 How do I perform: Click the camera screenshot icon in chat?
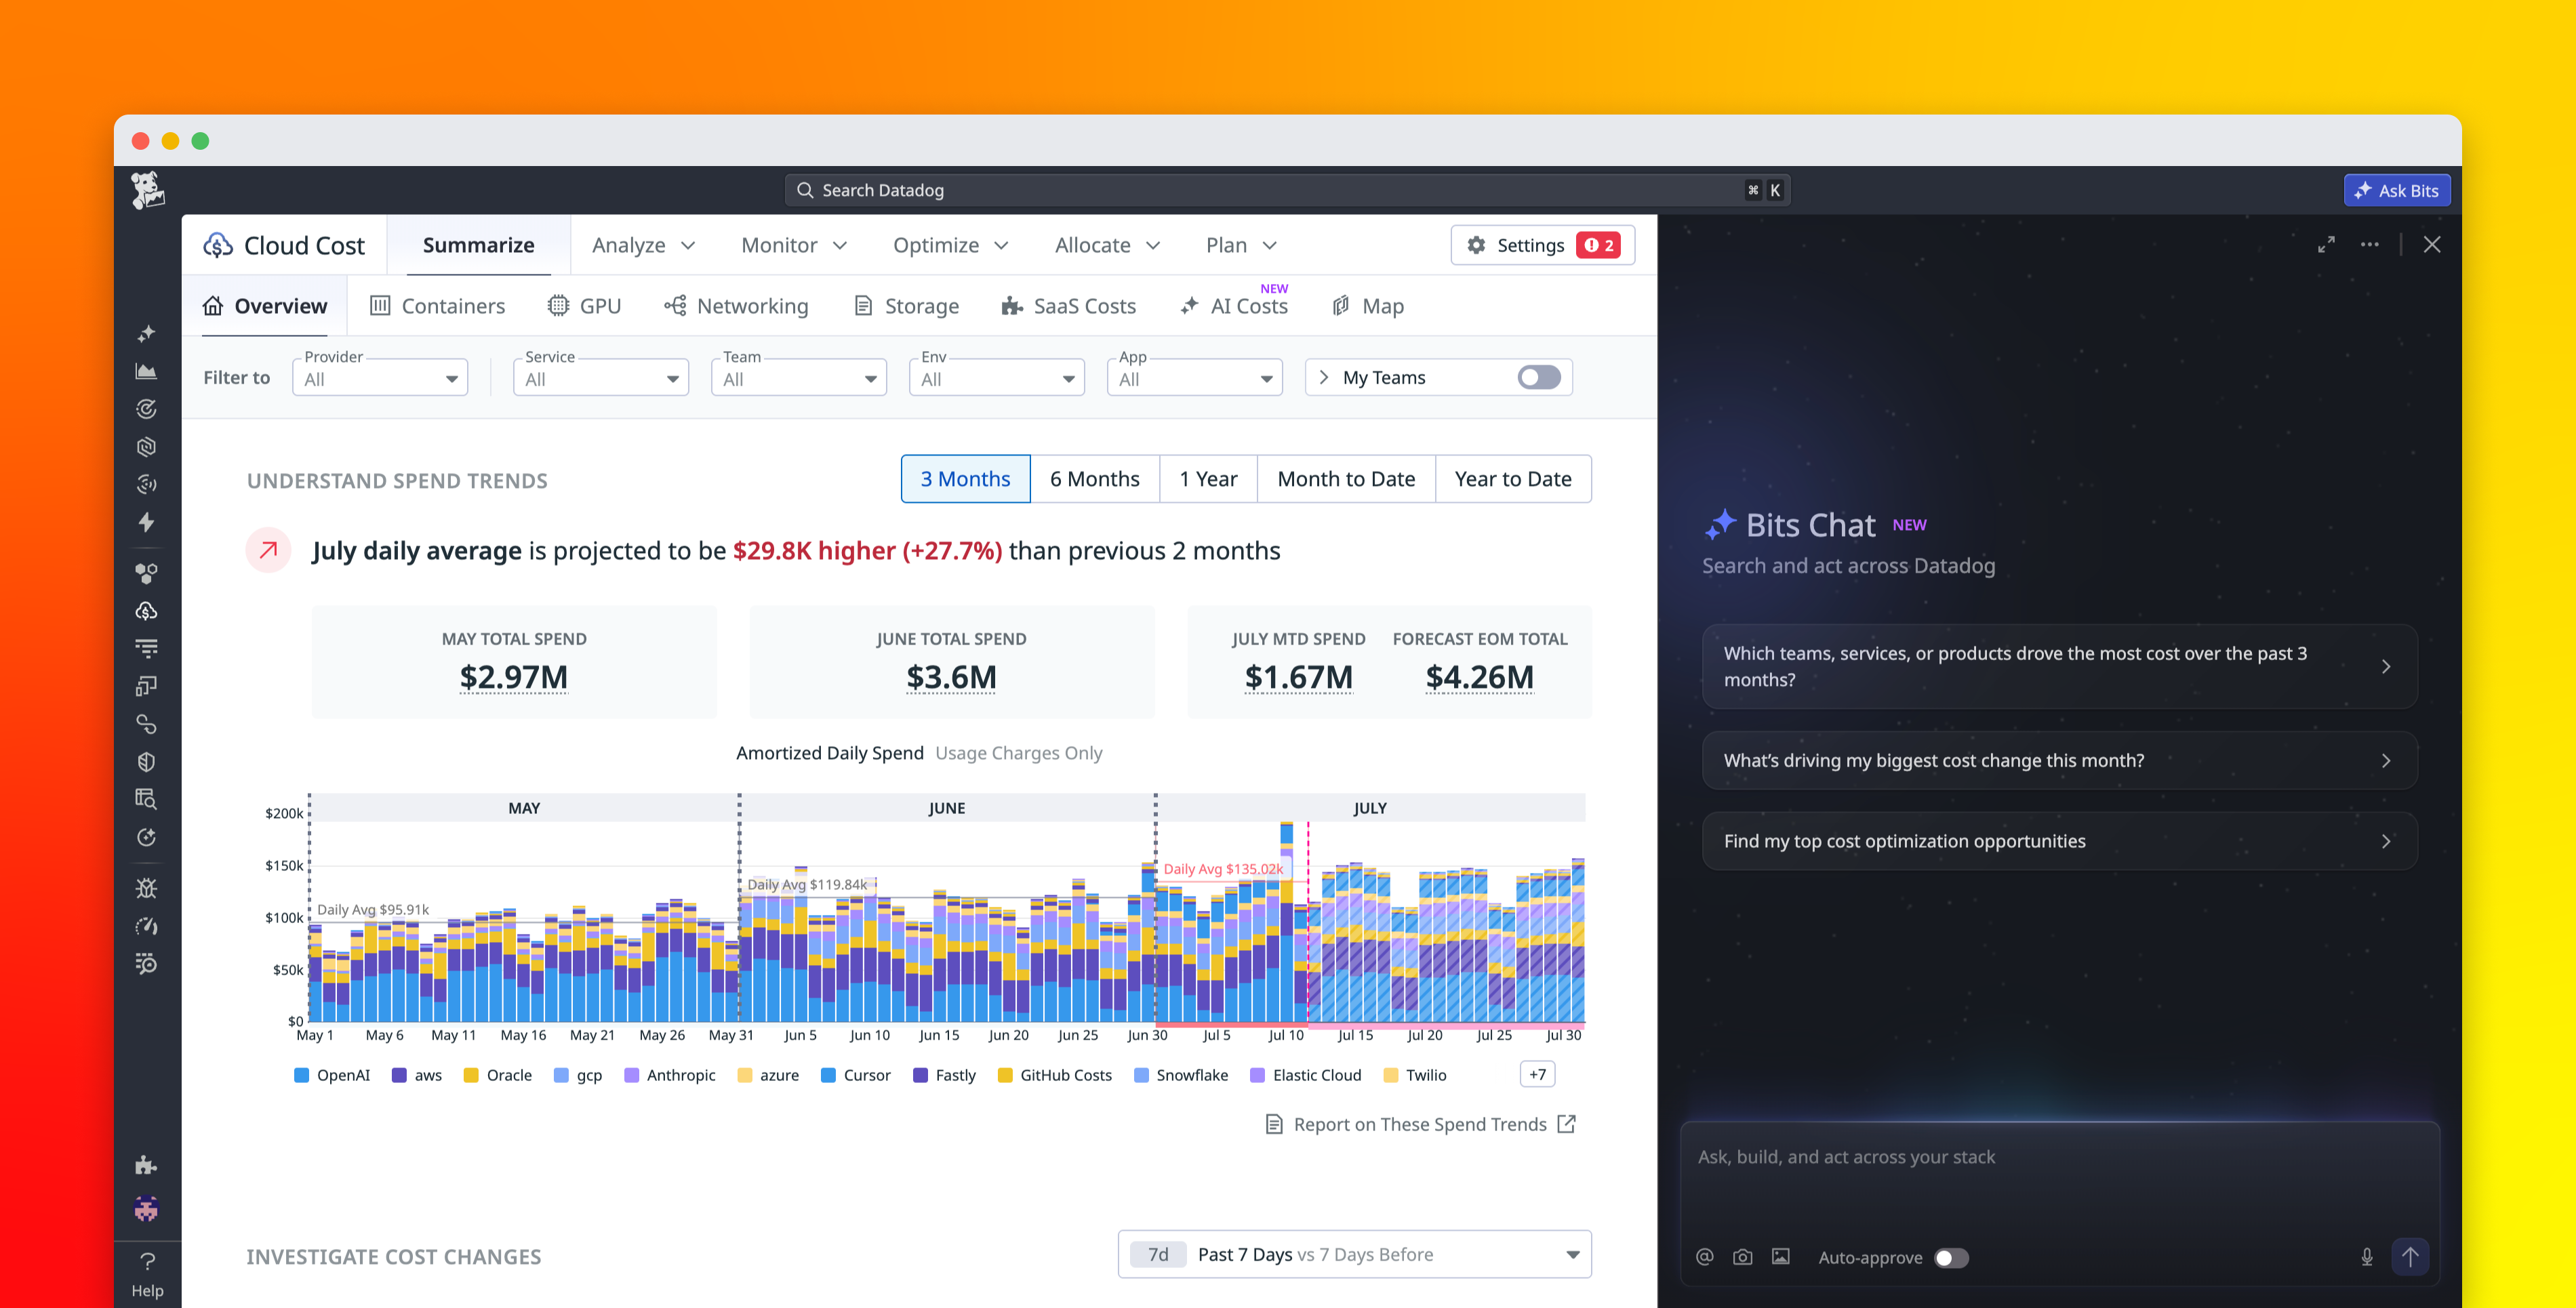(x=1743, y=1257)
